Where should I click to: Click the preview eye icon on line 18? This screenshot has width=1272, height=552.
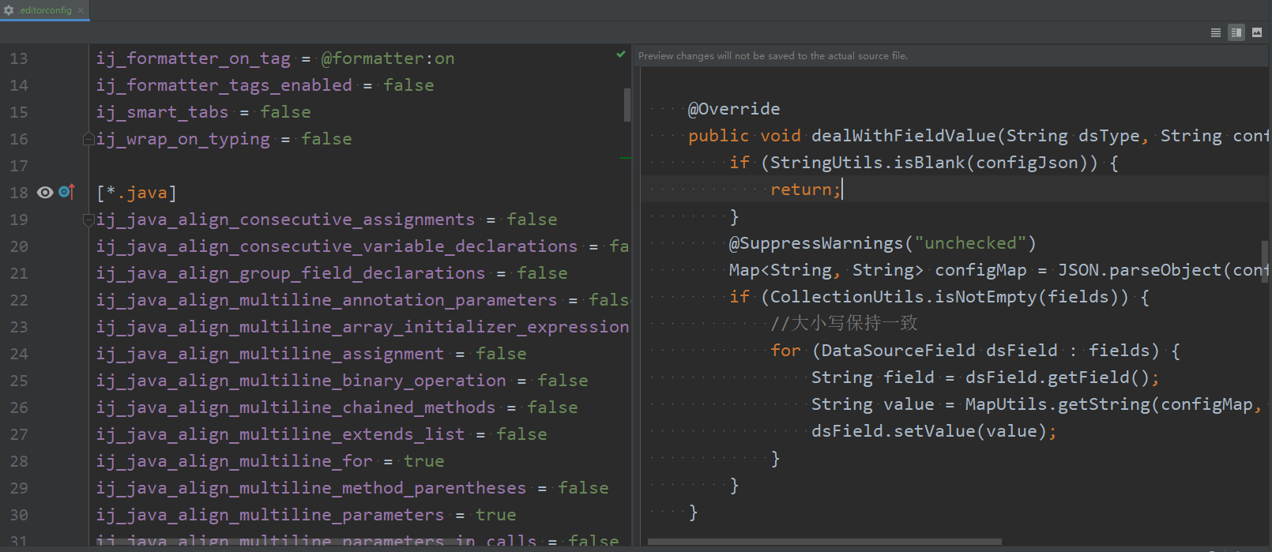[45, 193]
